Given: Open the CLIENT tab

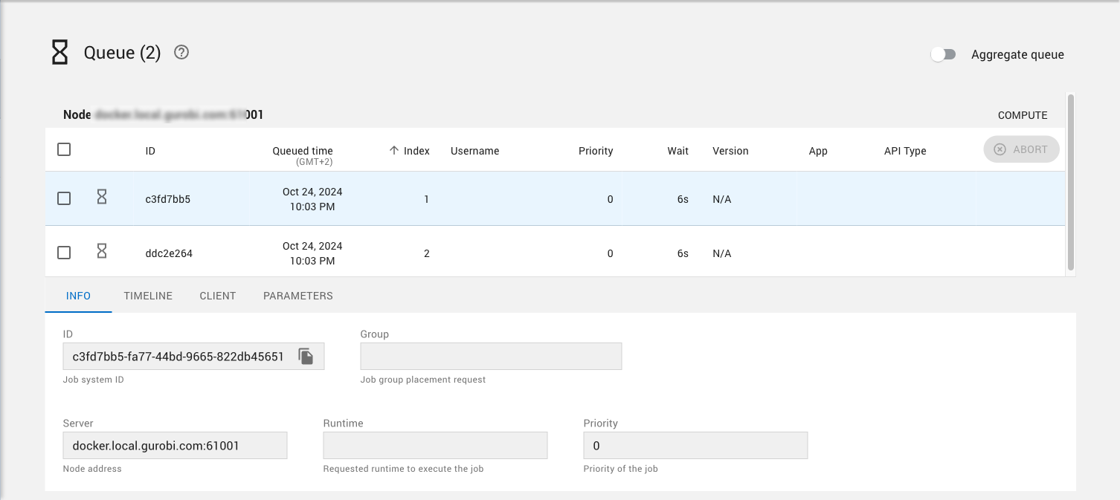Looking at the screenshot, I should (x=218, y=296).
